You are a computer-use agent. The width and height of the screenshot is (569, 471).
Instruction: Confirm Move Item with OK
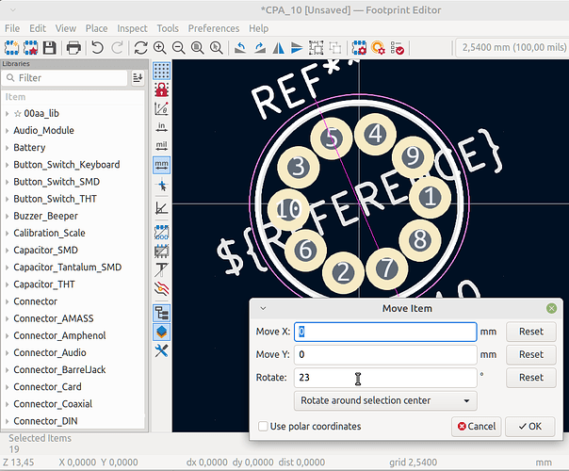[x=529, y=427]
